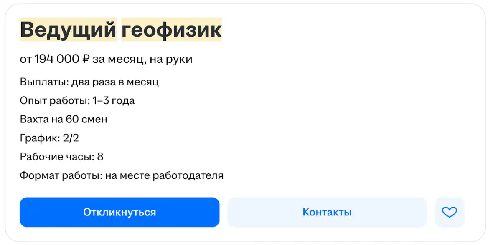
Task: Click the highlighted word Ведущий in title
Action: pyautogui.click(x=68, y=30)
